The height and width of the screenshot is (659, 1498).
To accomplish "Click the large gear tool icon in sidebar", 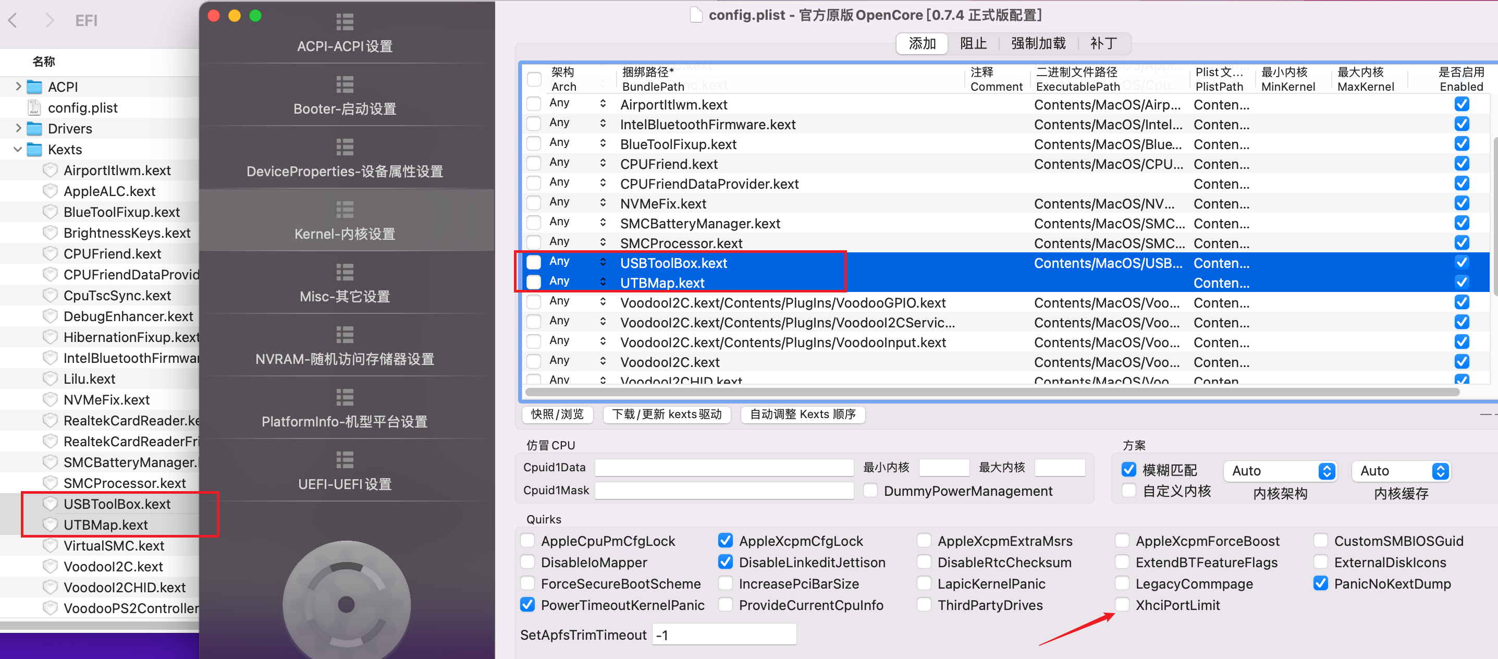I will (347, 600).
